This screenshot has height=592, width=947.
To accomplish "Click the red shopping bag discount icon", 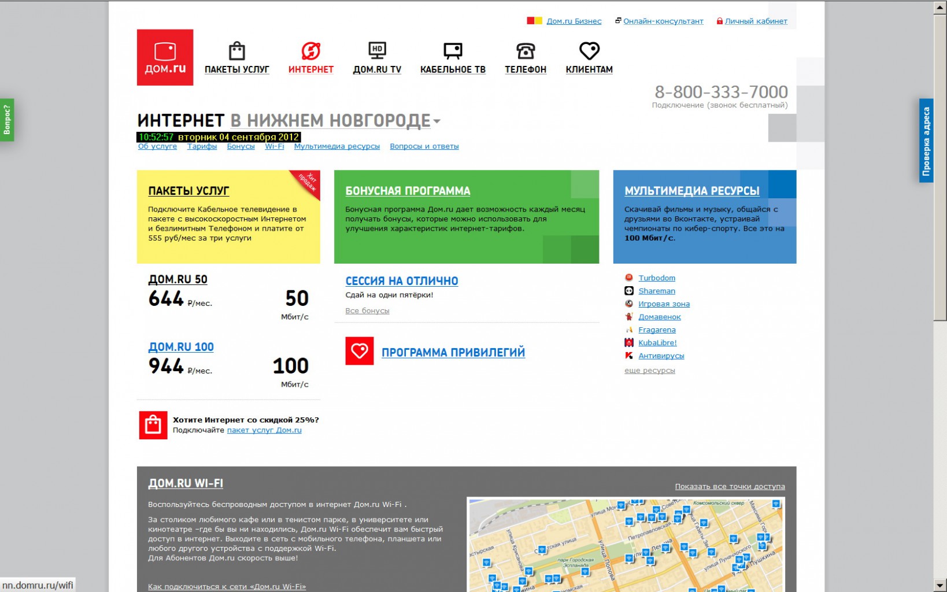I will pyautogui.click(x=153, y=425).
